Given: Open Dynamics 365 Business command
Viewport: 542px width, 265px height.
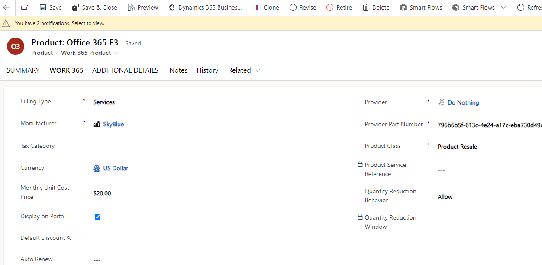Looking at the screenshot, I should tap(205, 7).
